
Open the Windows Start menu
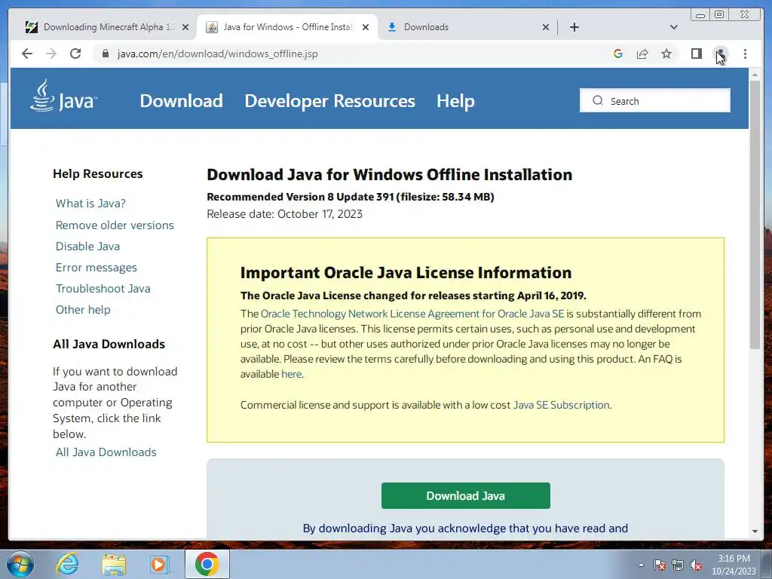(20, 564)
